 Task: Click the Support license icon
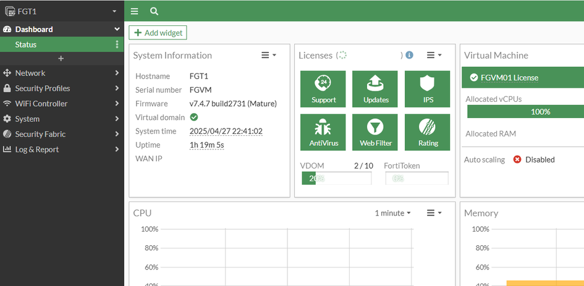point(323,88)
